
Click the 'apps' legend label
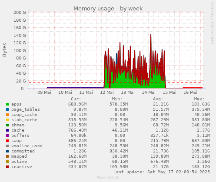[17, 104]
